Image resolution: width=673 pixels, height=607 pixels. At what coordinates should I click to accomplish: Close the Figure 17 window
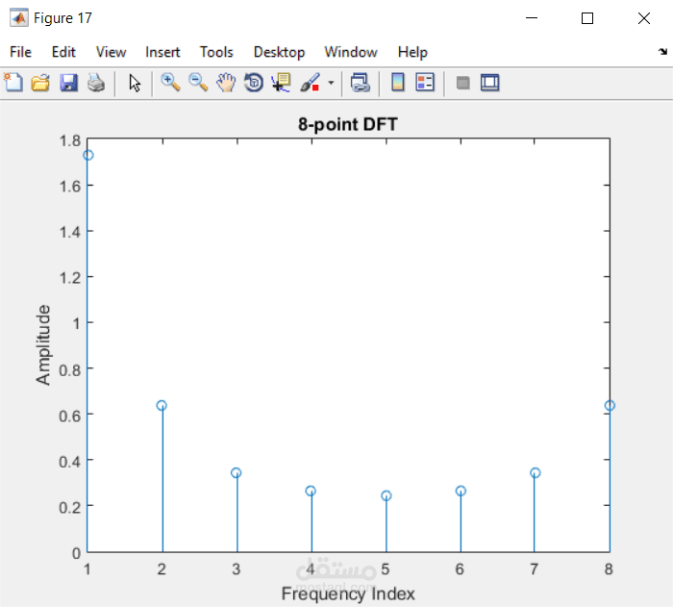point(644,18)
